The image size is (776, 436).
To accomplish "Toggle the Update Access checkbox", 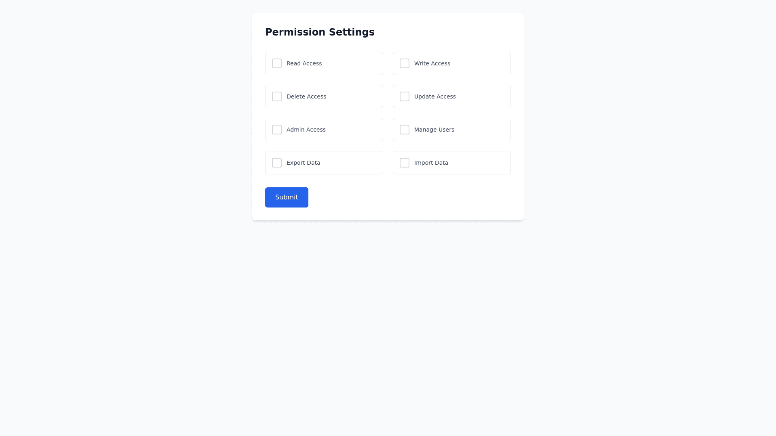I will coord(405,96).
